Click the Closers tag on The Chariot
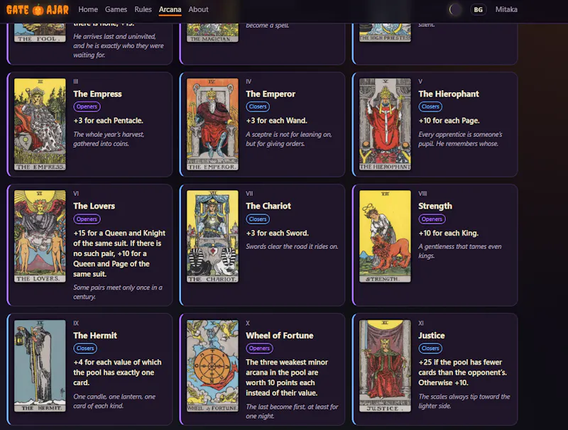The image size is (568, 430). (x=258, y=219)
